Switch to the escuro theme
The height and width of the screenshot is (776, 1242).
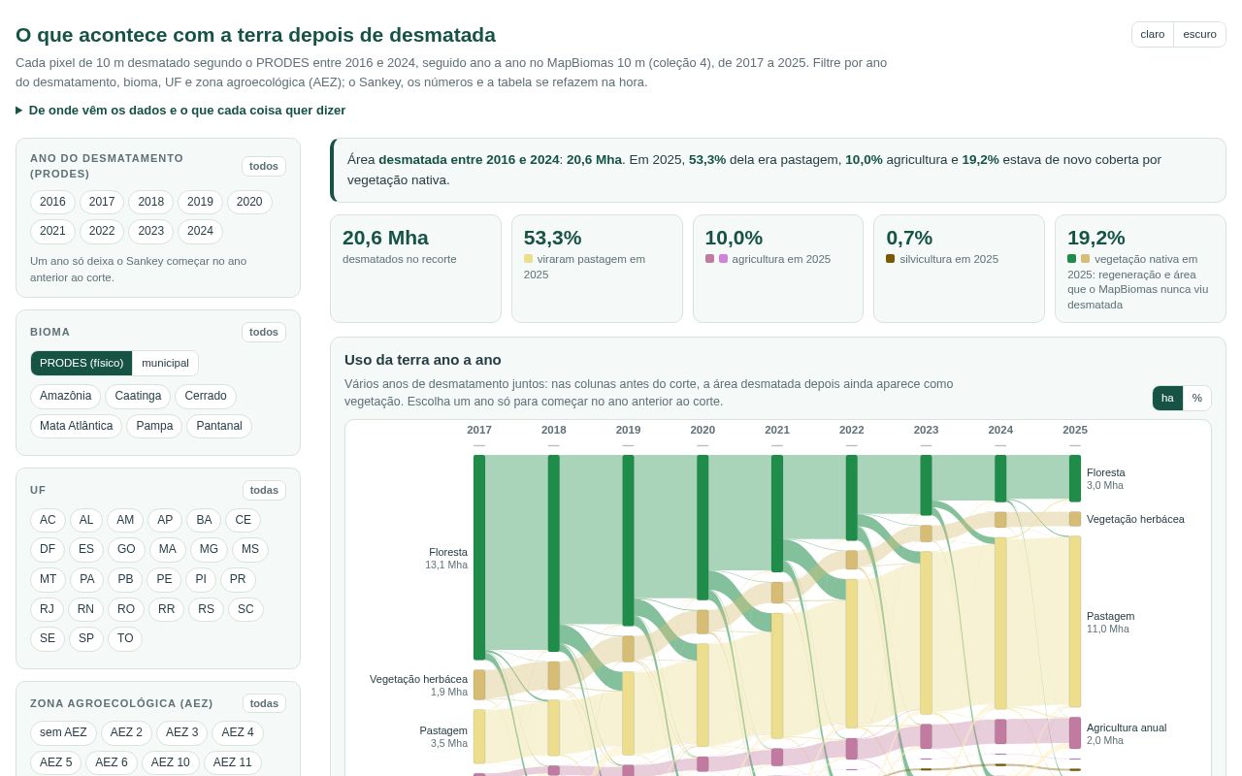(1199, 34)
